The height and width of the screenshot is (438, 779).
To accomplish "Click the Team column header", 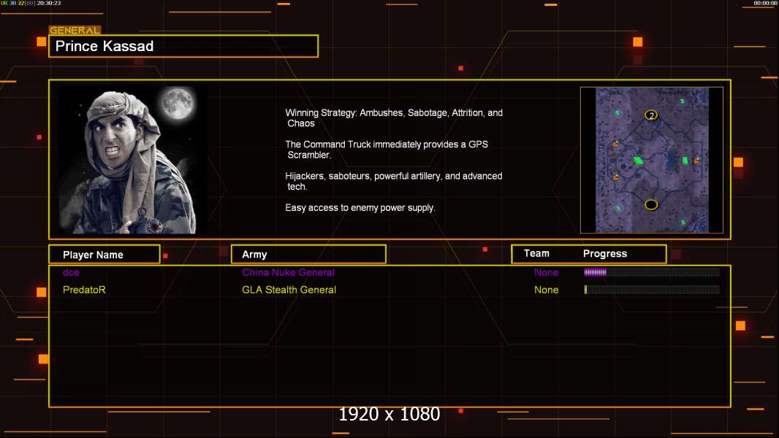I will (x=536, y=253).
